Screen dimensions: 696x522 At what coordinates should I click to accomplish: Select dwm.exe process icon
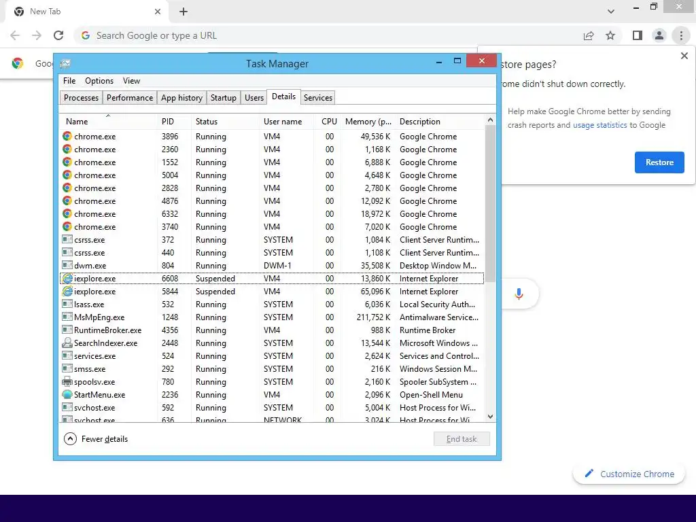coord(67,266)
